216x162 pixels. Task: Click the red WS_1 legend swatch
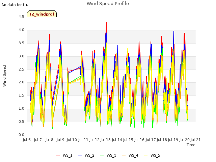[58, 156]
